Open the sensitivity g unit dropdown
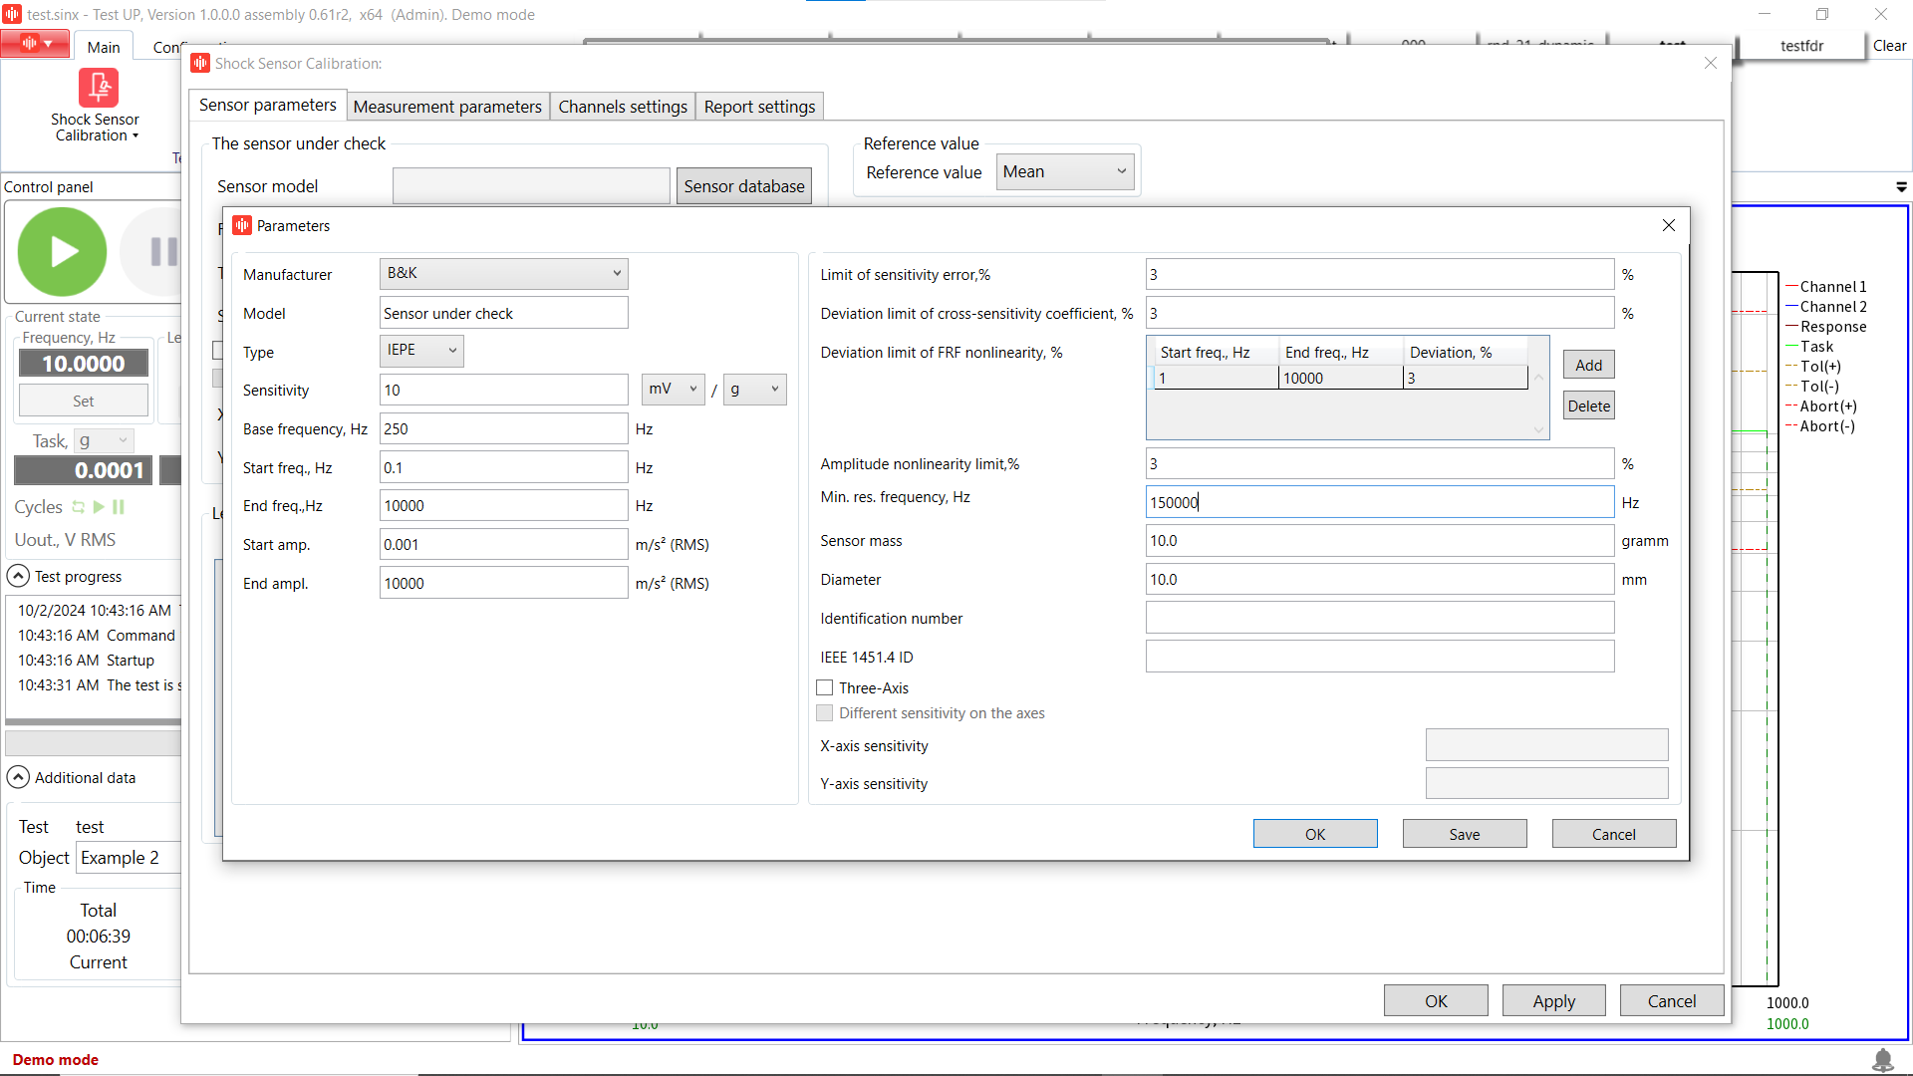Viewport: 1913px width, 1076px height. click(754, 389)
